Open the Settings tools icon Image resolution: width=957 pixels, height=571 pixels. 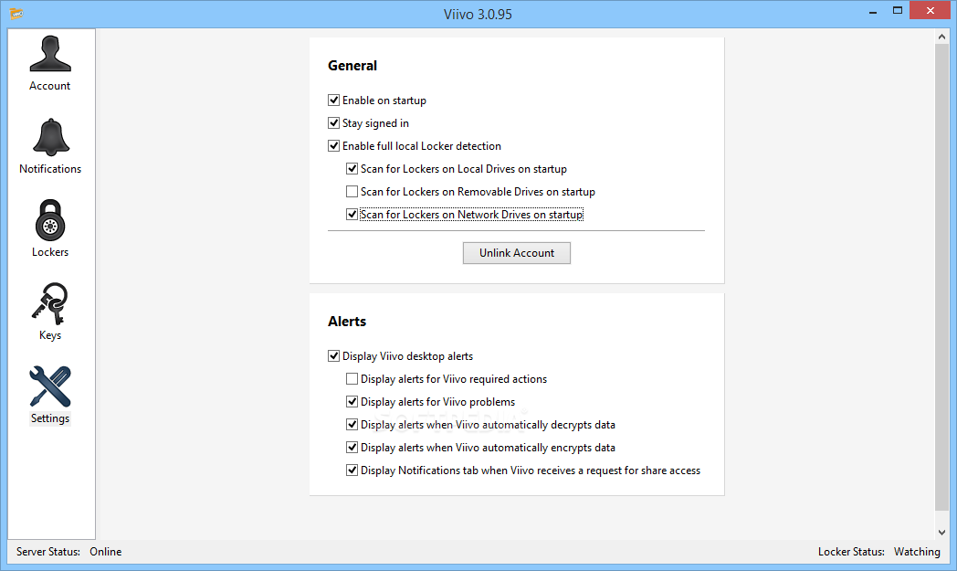coord(50,386)
